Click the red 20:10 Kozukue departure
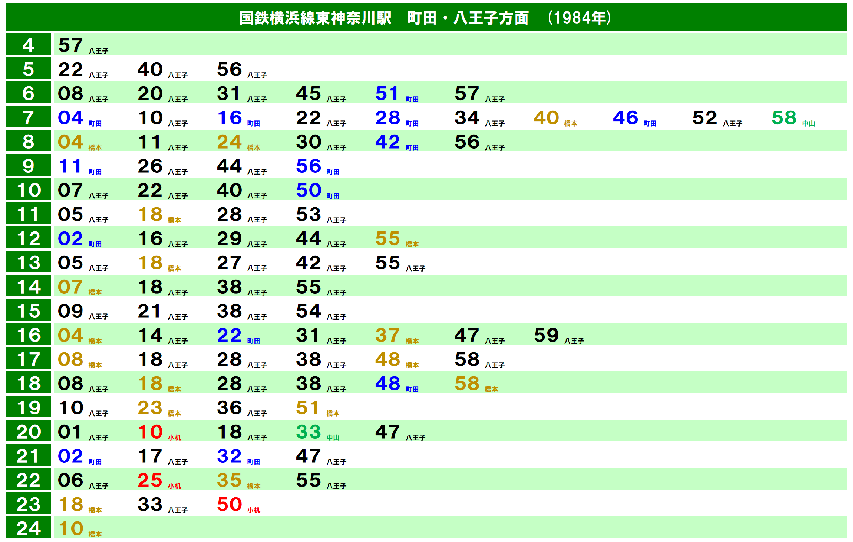 [150, 432]
